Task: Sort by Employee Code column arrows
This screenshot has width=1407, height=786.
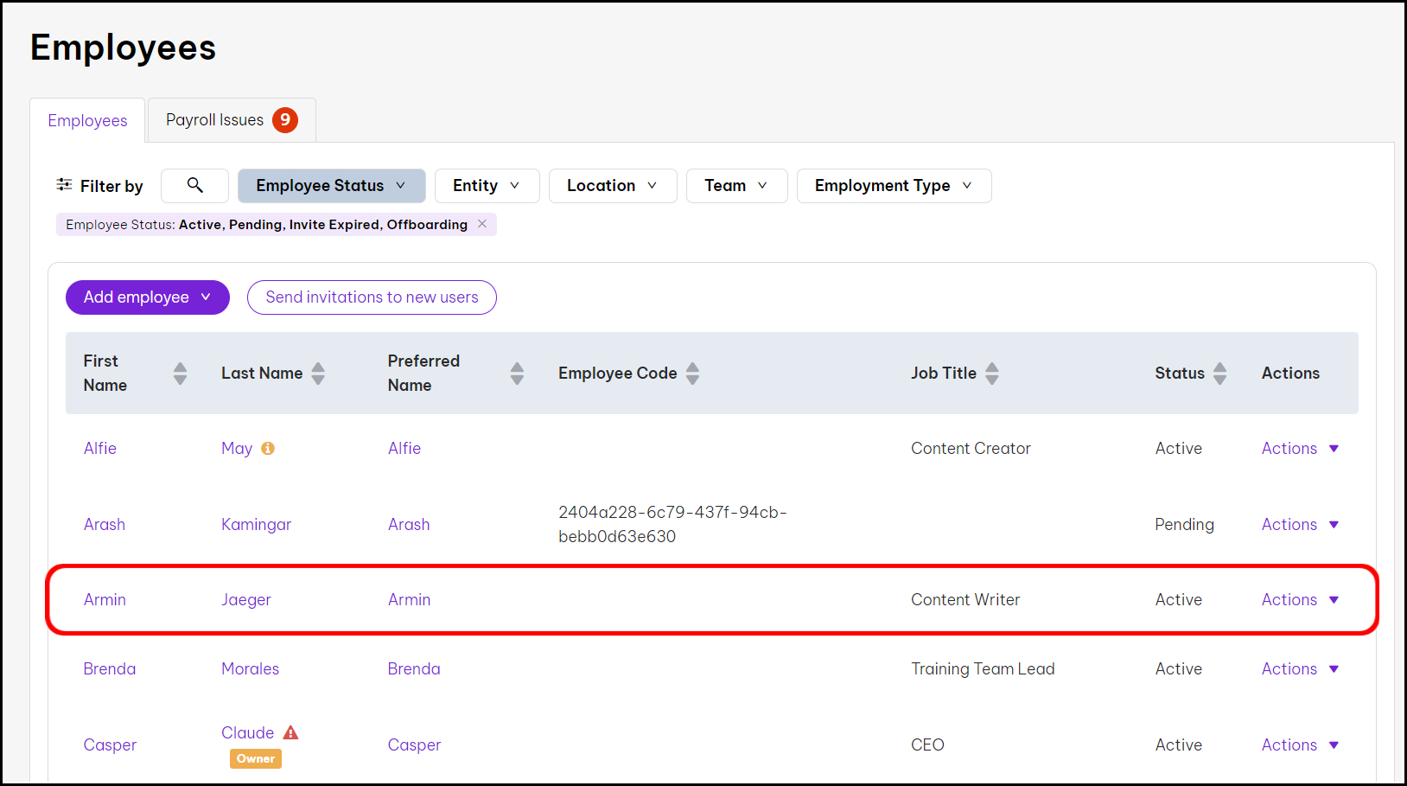Action: tap(692, 374)
